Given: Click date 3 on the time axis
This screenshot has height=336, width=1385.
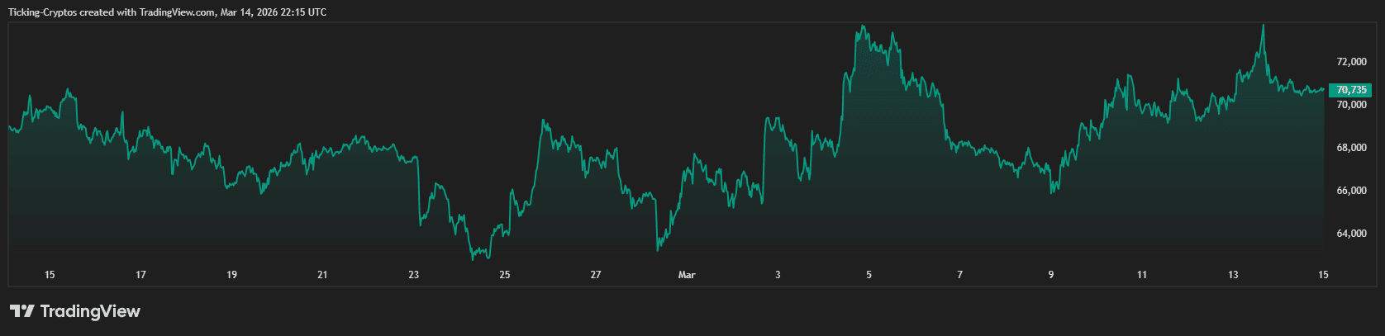Looking at the screenshot, I should (x=778, y=275).
